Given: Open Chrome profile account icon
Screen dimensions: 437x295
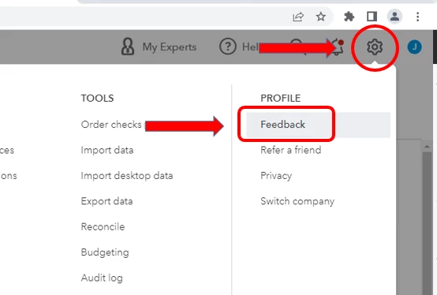Looking at the screenshot, I should tap(394, 16).
